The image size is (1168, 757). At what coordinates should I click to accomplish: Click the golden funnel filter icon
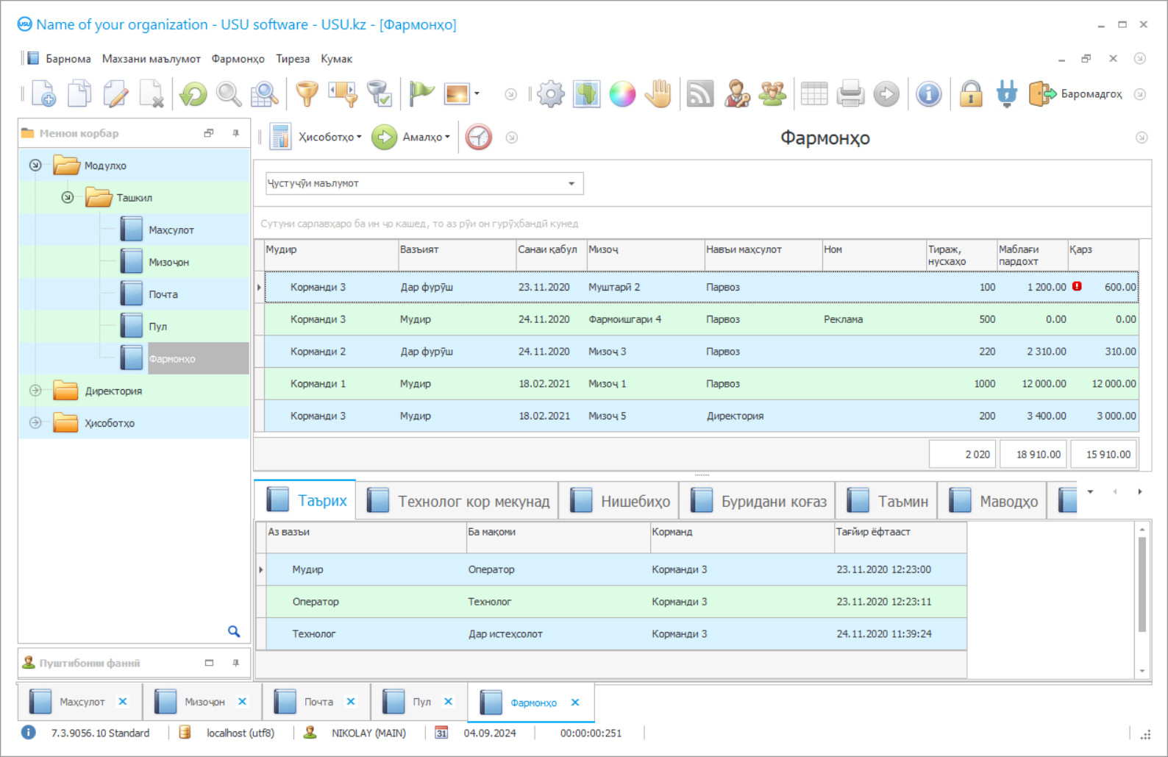(307, 94)
